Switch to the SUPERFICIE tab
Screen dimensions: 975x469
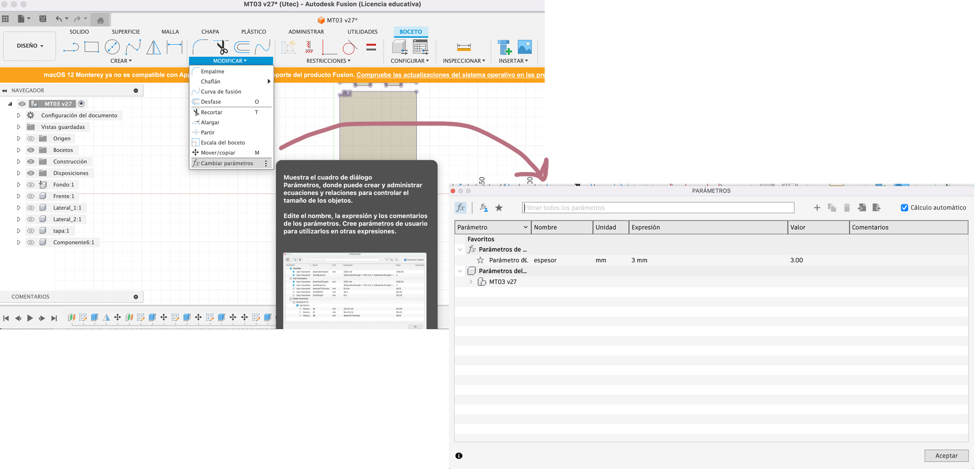(126, 32)
